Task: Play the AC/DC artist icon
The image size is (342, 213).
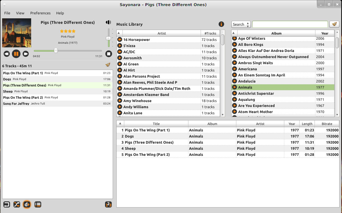Action: 119,52
